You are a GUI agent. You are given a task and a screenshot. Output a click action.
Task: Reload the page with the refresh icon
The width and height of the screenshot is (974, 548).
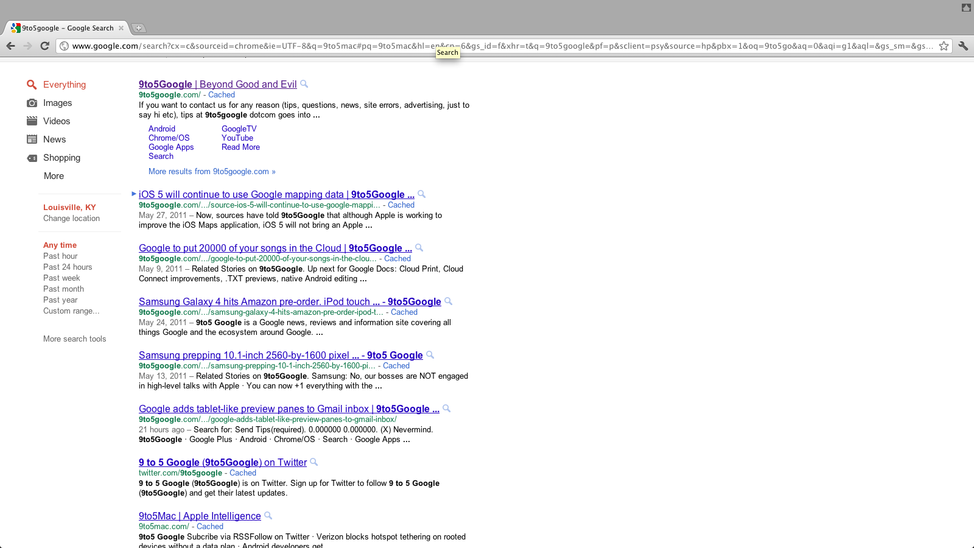tap(44, 46)
